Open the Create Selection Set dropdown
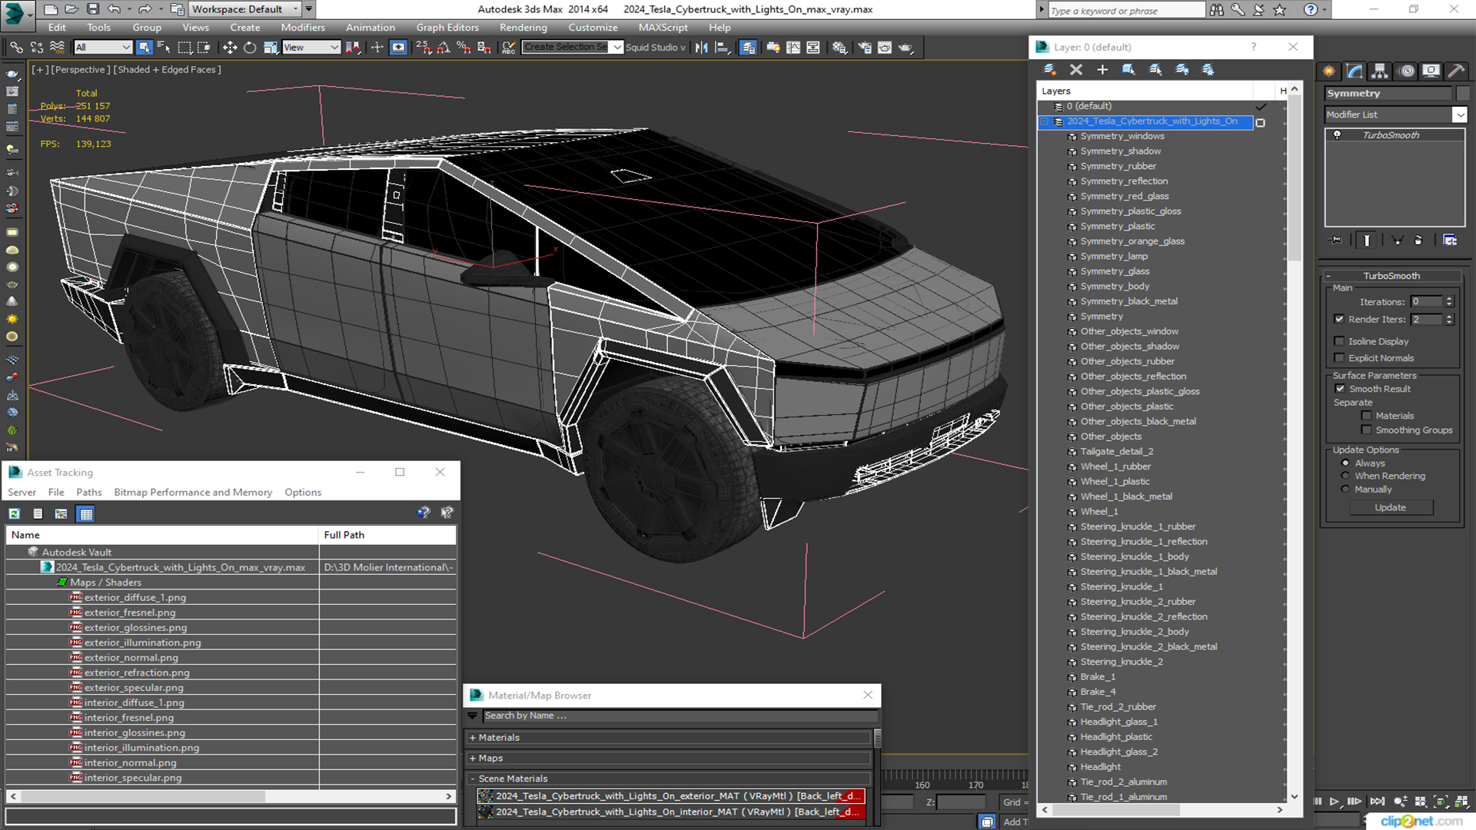Viewport: 1476px width, 830px height. coord(617,48)
